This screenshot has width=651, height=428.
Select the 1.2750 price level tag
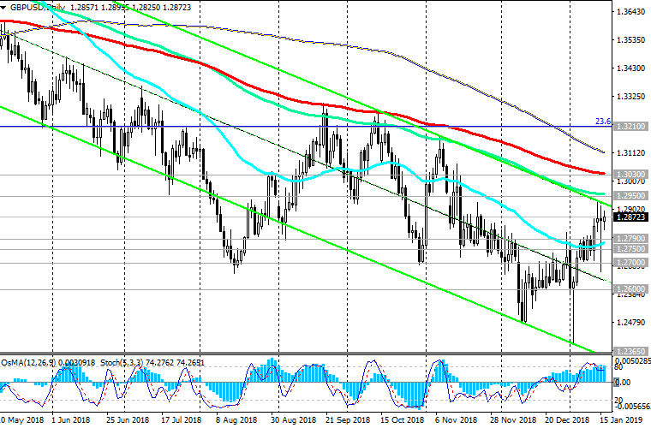pos(630,248)
